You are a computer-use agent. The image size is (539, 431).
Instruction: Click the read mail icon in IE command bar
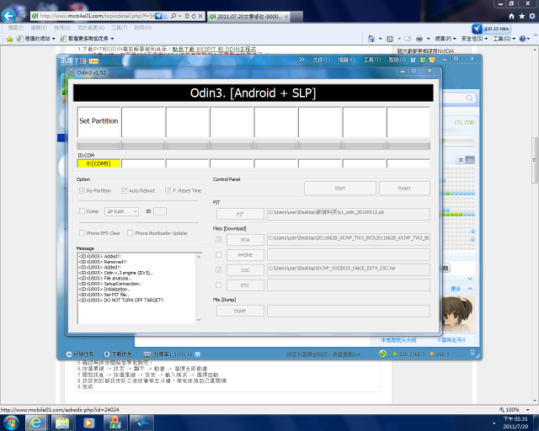[x=408, y=39]
